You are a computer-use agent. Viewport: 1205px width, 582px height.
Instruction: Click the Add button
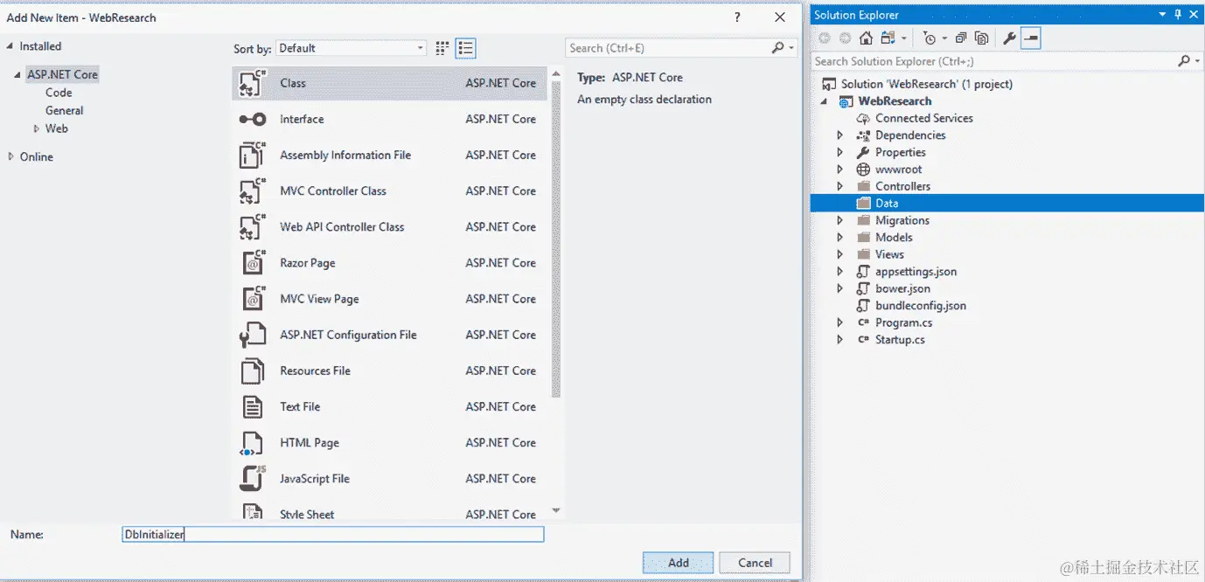tap(679, 563)
